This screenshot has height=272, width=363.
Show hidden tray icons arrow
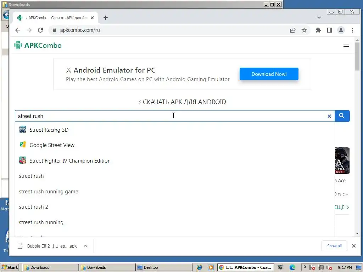coord(305,267)
